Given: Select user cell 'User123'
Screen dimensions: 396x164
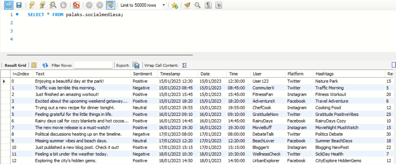Looking at the screenshot, I should coord(268,81).
